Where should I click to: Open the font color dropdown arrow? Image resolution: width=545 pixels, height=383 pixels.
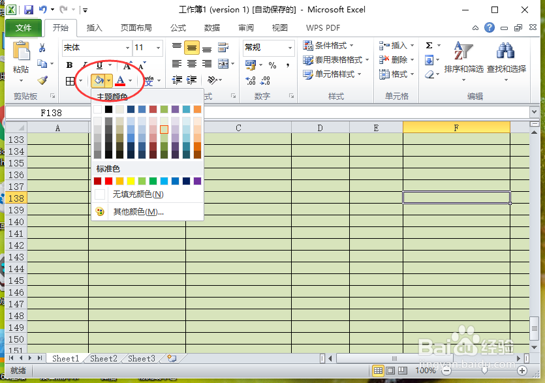click(x=129, y=80)
